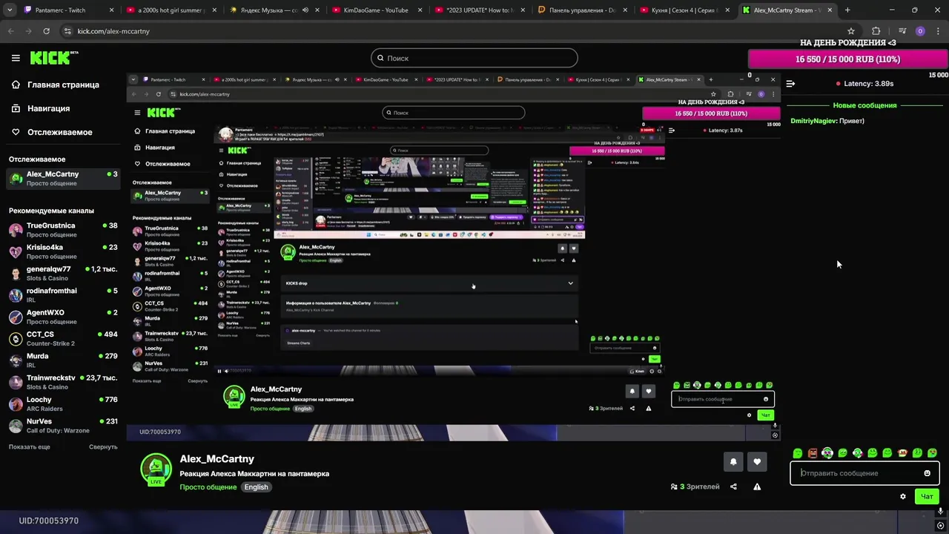
Task: Focus the Поиск search field
Action: point(474,58)
